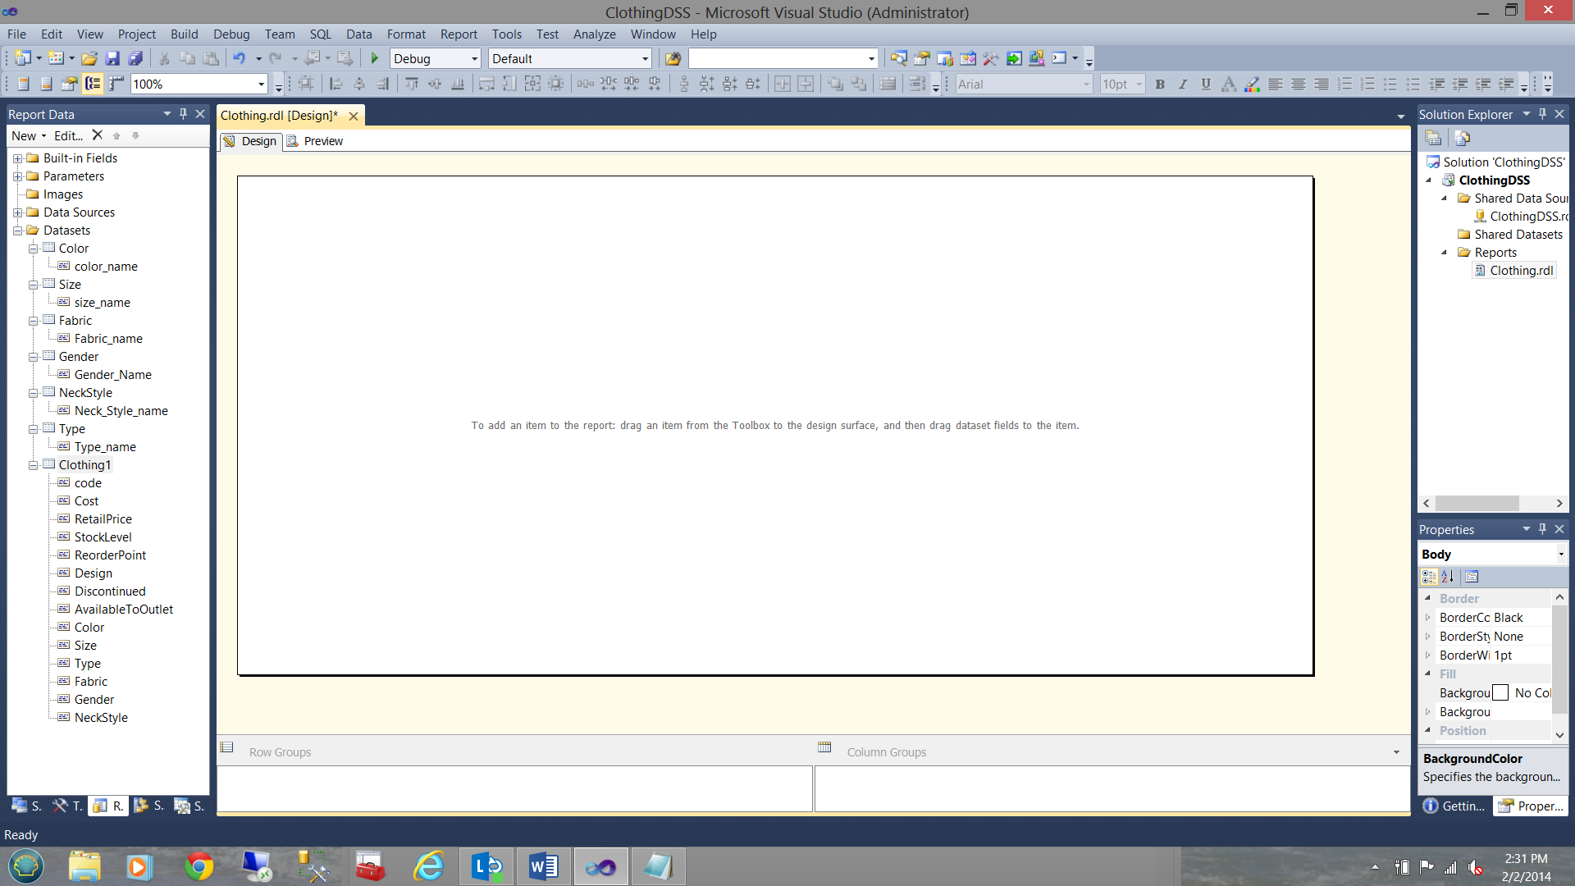Select the RetailPrice field in Clothing1
Viewport: 1575px width, 886px height.
click(103, 519)
